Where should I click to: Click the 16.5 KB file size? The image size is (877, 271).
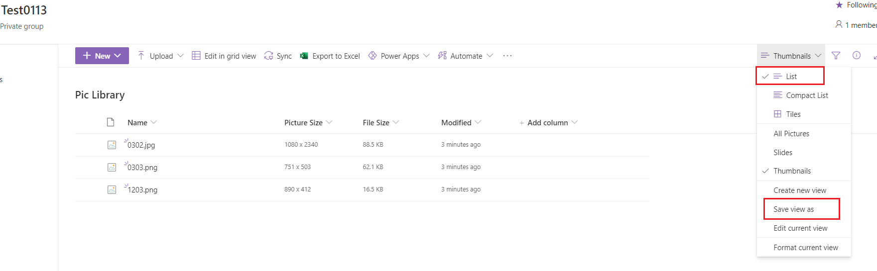pos(373,189)
